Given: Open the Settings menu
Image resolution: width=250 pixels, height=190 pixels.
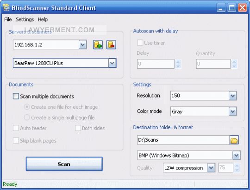Looking at the screenshot, I should point(25,20).
